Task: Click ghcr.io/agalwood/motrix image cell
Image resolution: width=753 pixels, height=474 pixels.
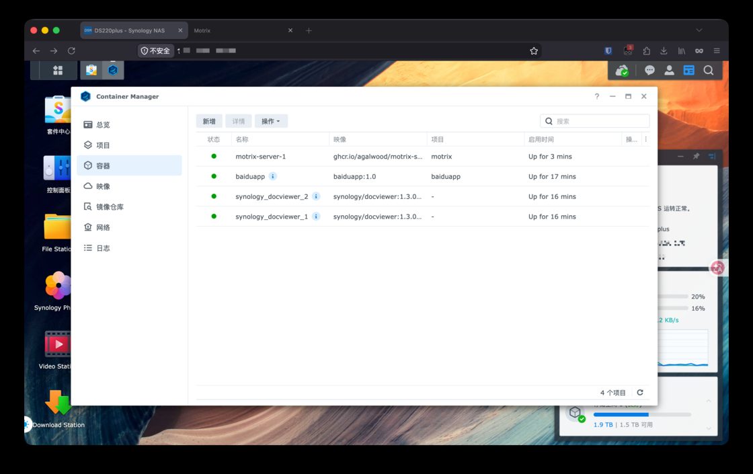Action: coord(378,157)
